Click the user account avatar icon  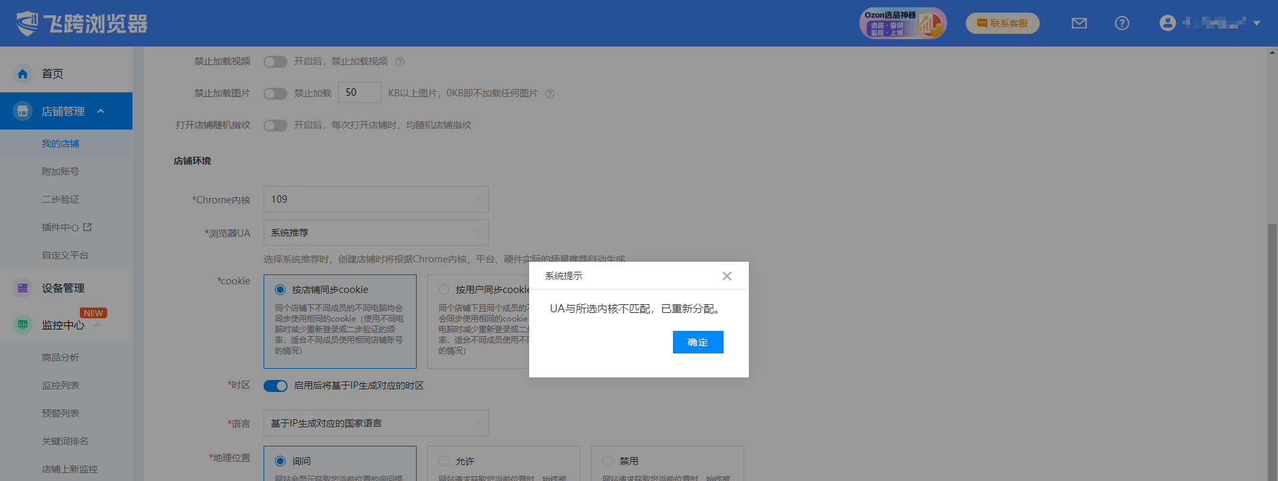[1167, 23]
